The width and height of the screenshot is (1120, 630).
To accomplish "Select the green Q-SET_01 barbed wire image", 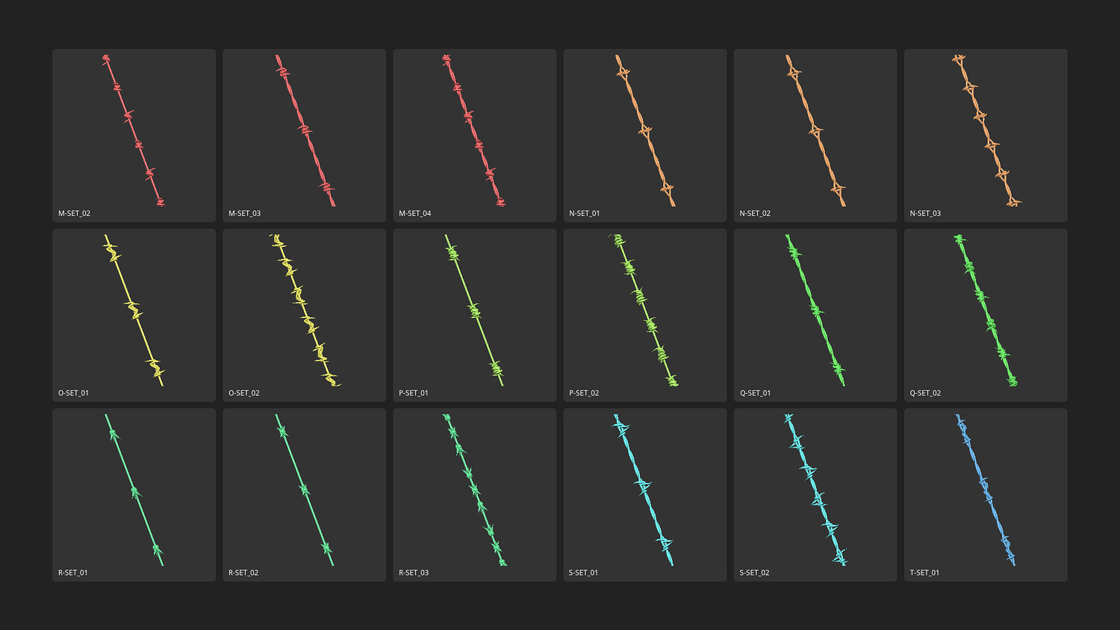I will tap(815, 311).
